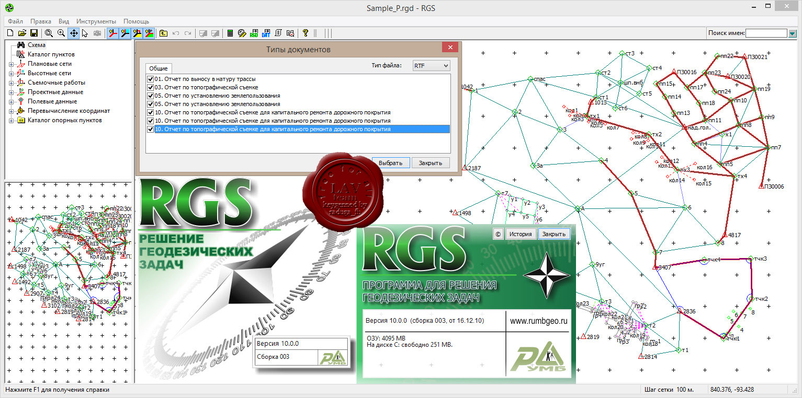Viewport: 802px width, 398px height.
Task: Open the Правка menu
Action: pos(41,21)
